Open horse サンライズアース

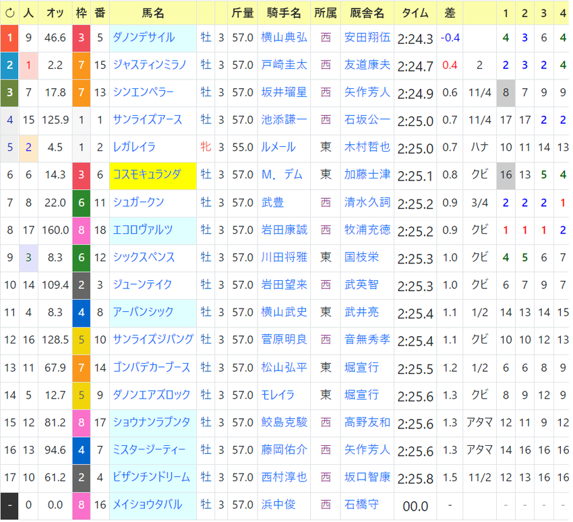point(147,120)
